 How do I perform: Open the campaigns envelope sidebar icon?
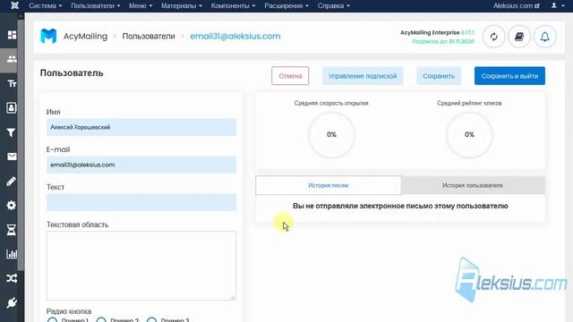tap(12, 157)
